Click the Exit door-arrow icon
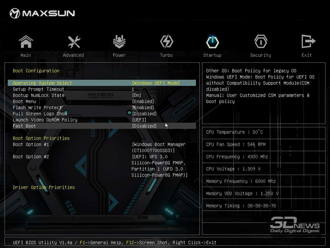This screenshot has width=330, height=248. 308,41
